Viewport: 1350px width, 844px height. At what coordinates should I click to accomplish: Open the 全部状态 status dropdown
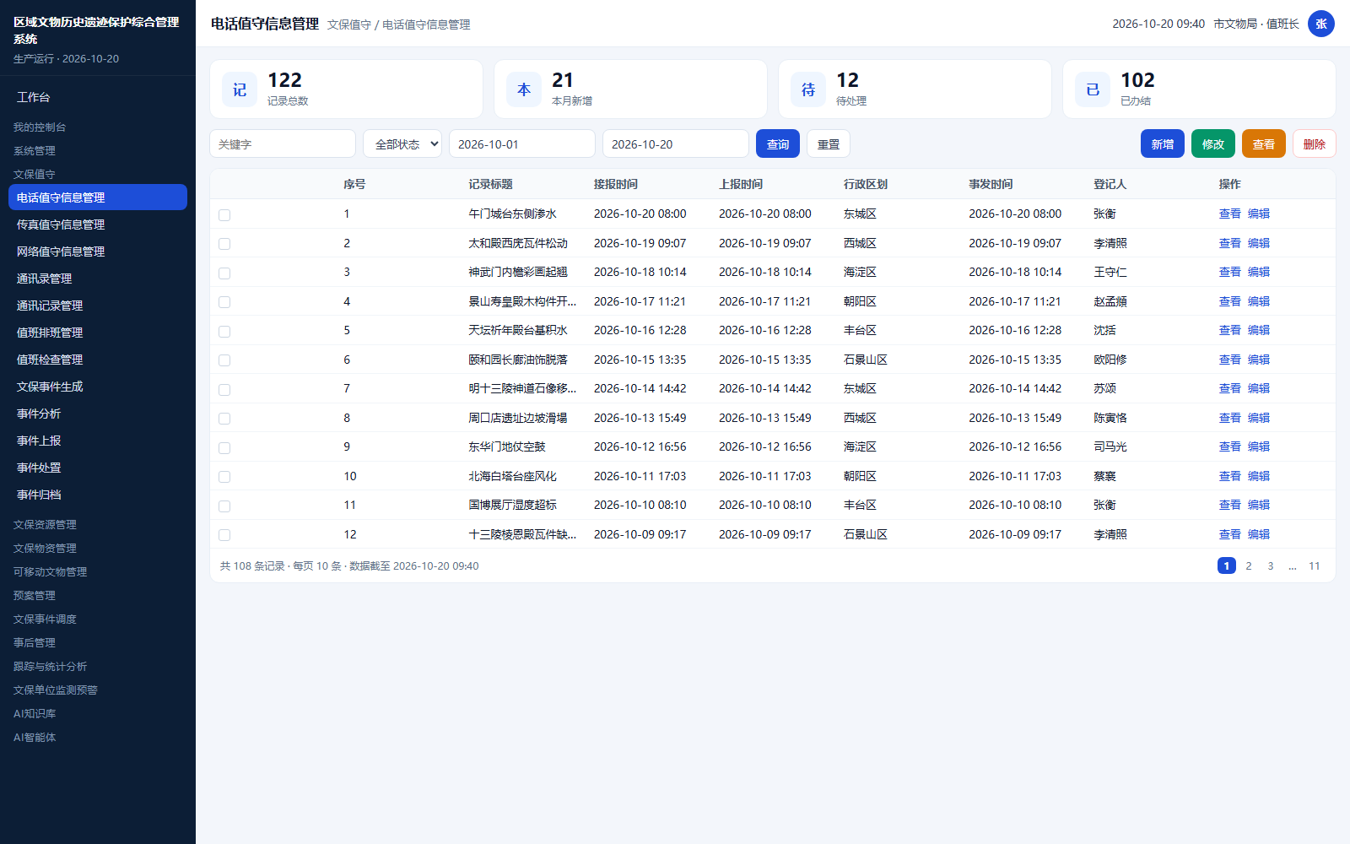click(x=402, y=143)
